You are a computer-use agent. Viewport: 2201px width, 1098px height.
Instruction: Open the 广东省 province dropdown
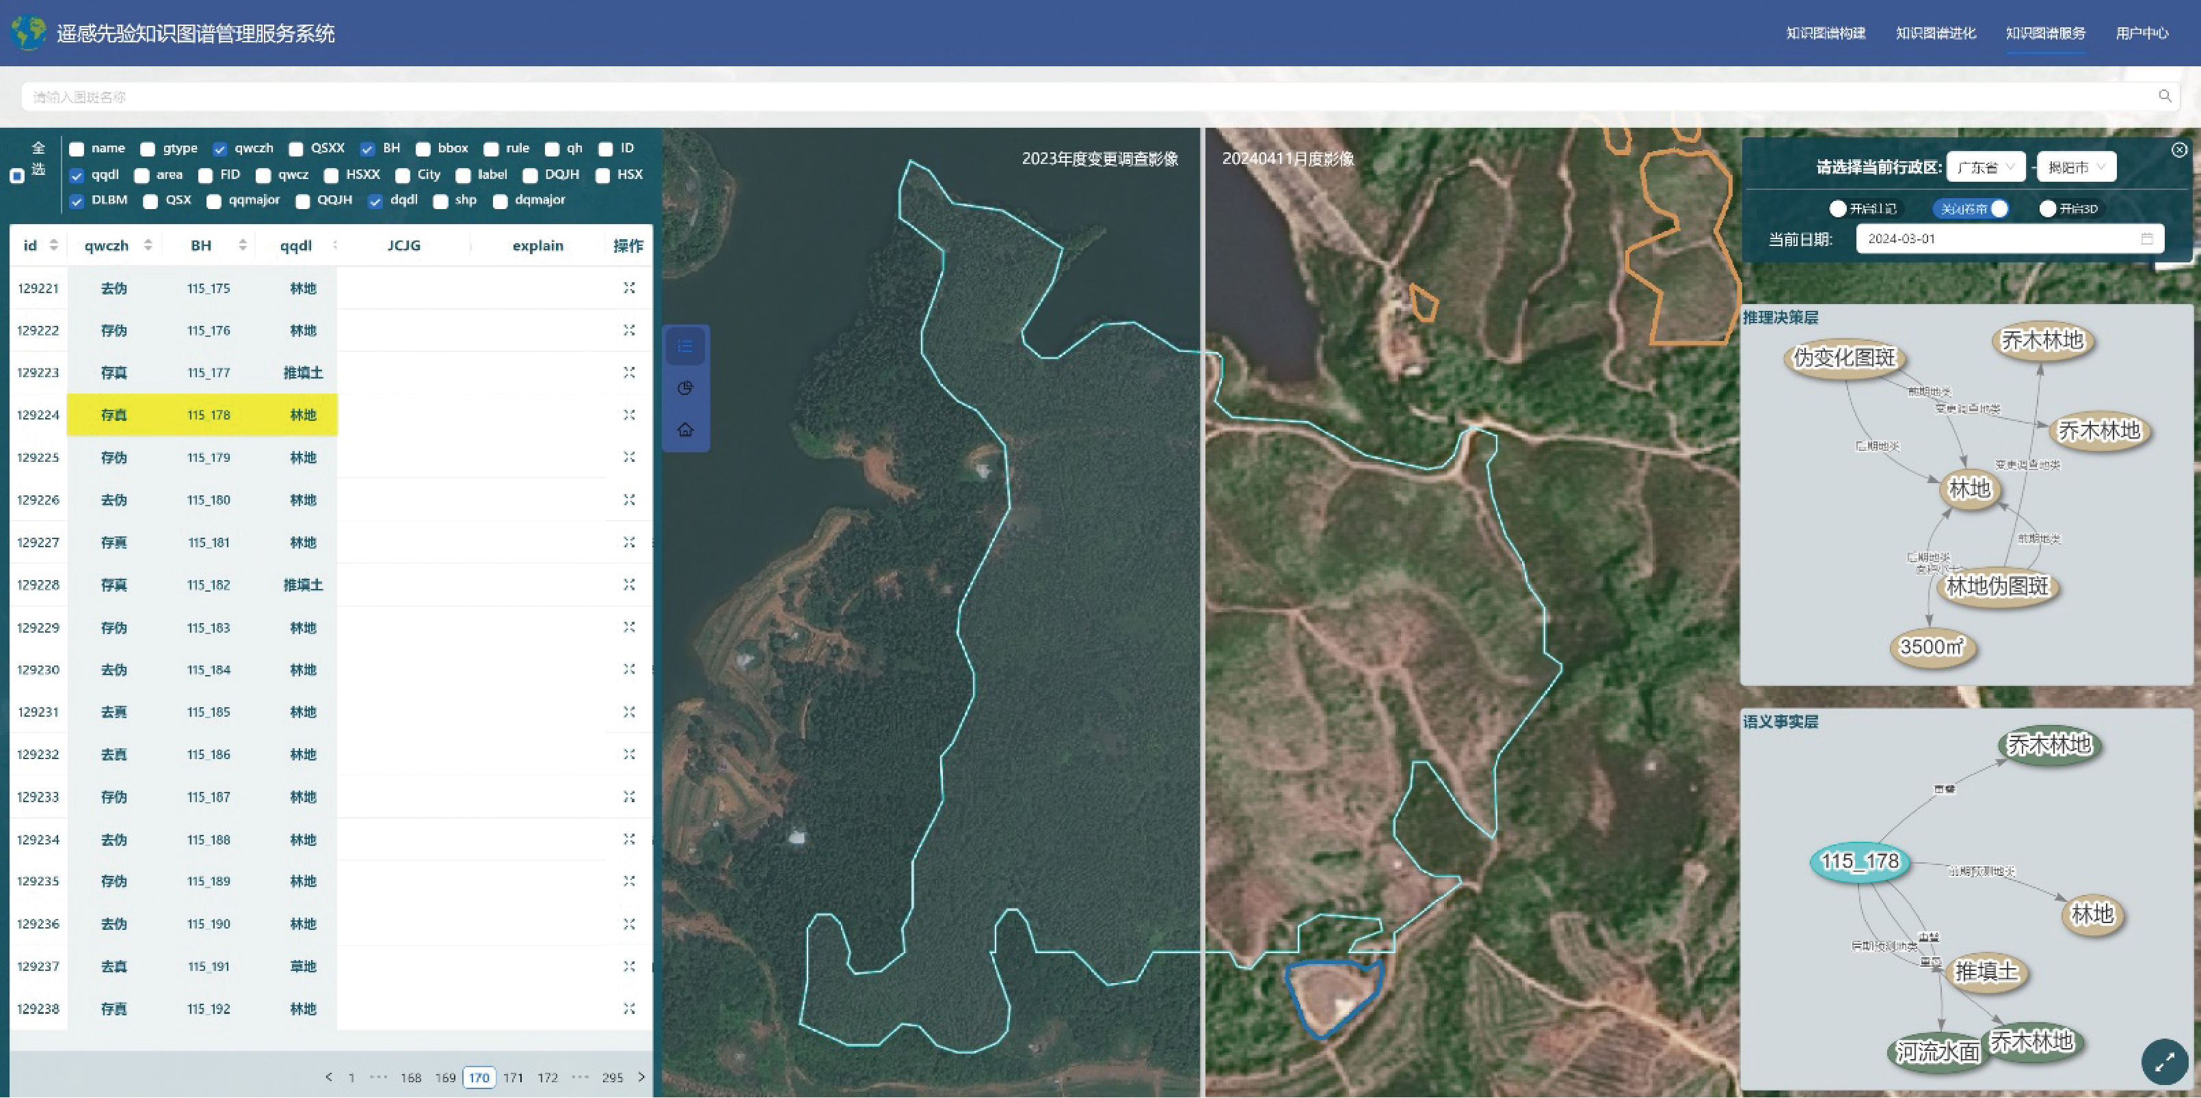tap(1986, 167)
